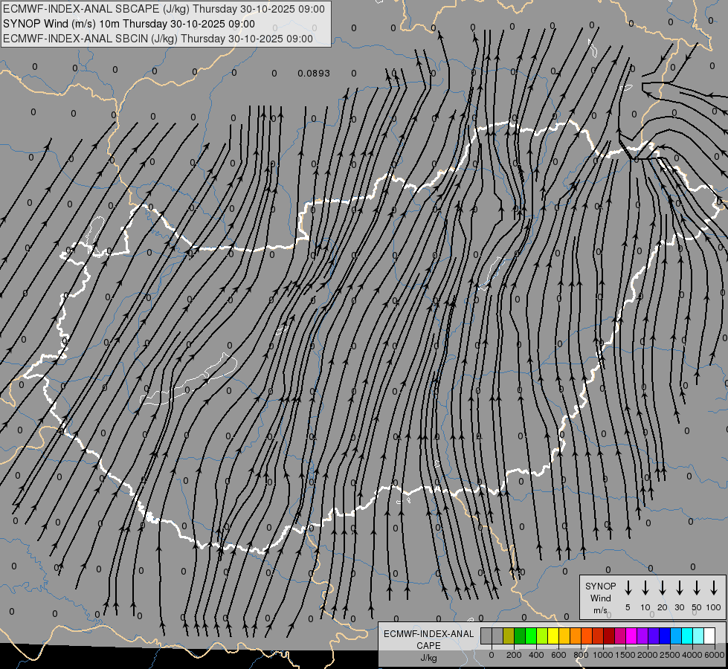
Task: Select the 20 m/s wind arrow symbol
Action: [663, 588]
